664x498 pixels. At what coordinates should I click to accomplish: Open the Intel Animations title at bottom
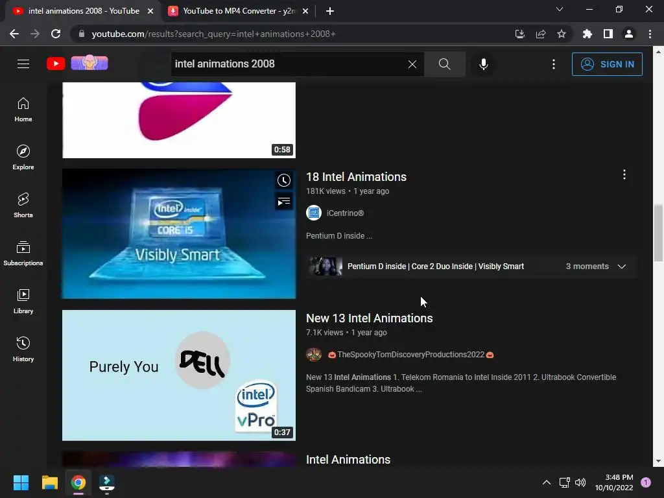348,460
